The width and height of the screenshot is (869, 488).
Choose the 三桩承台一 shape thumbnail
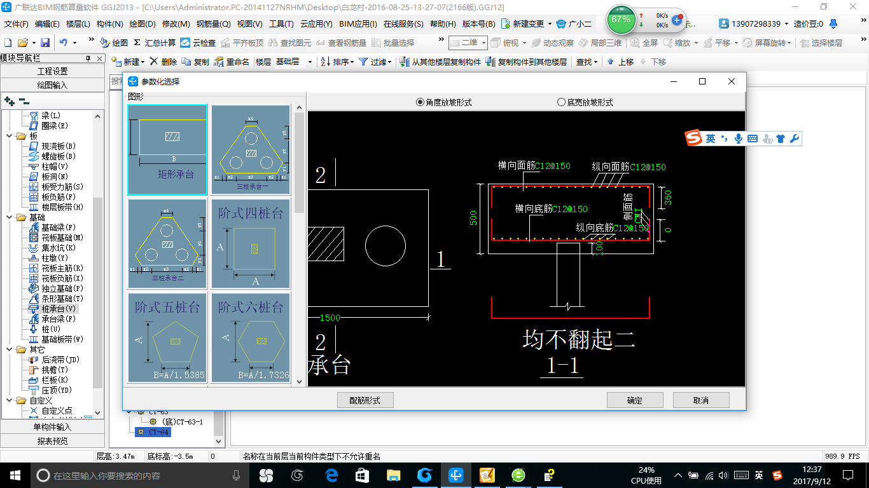point(251,149)
